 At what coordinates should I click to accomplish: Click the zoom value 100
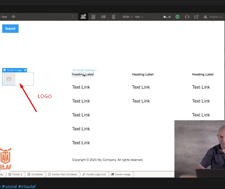tap(137, 17)
